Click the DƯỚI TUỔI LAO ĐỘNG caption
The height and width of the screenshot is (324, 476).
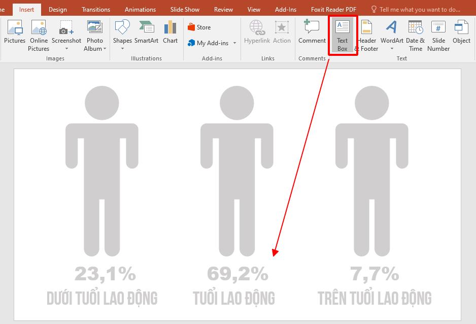103,298
